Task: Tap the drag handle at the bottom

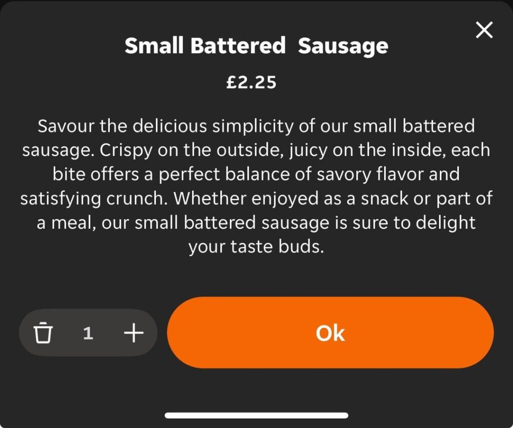Action: tap(256, 415)
